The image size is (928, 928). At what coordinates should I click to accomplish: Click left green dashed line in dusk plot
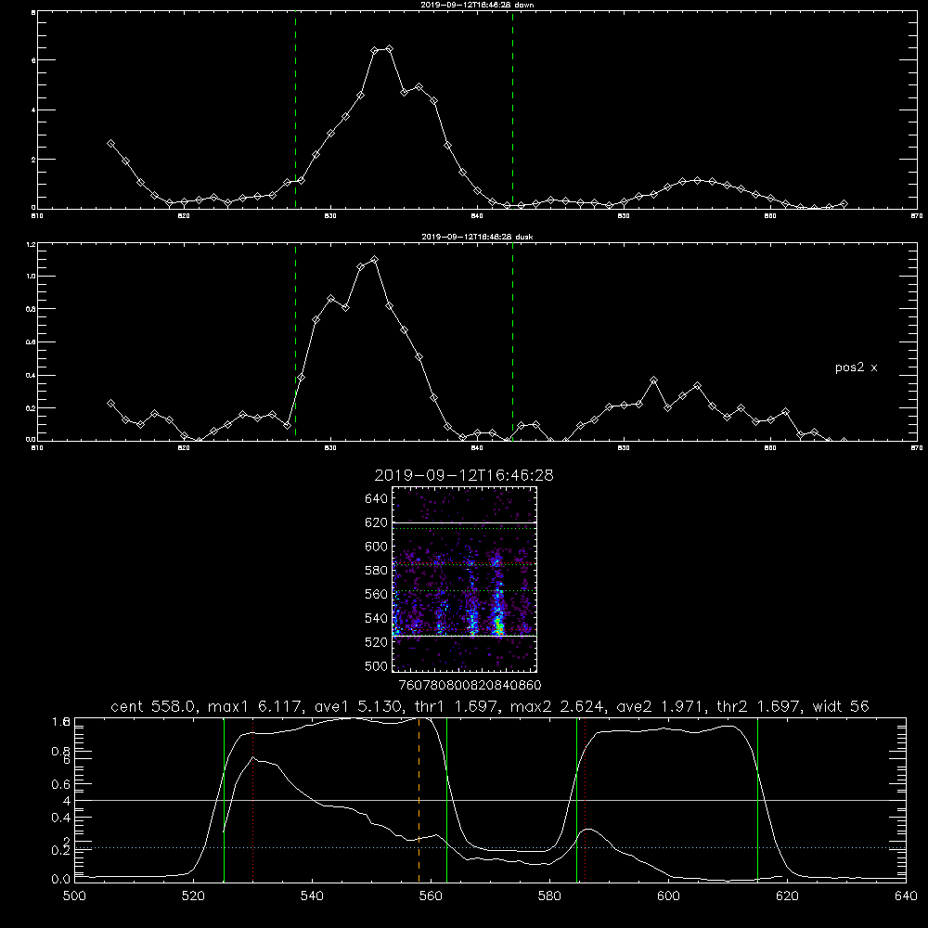295,342
